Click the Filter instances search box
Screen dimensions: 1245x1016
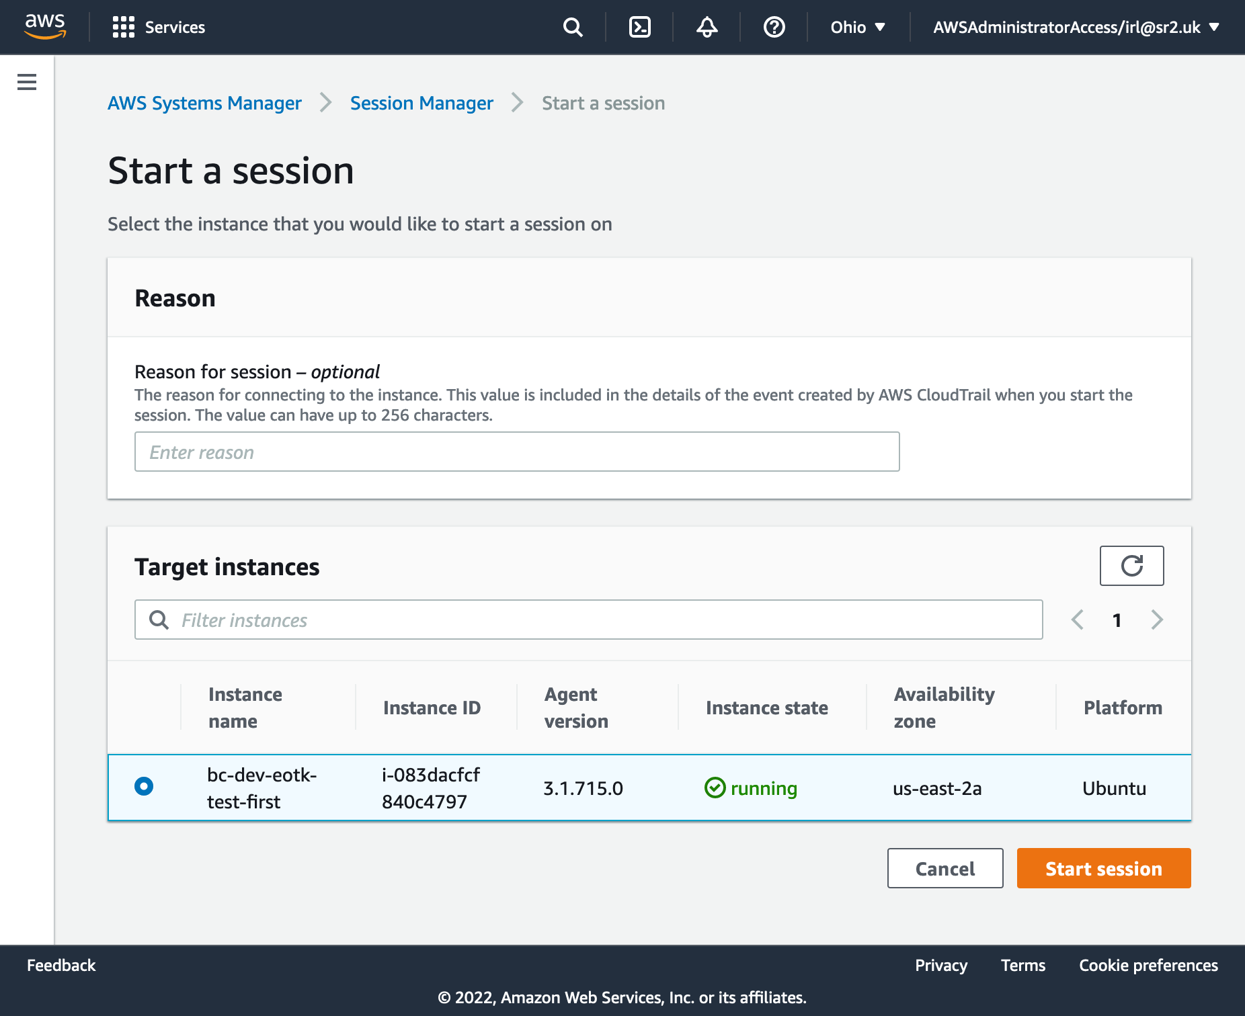[588, 620]
